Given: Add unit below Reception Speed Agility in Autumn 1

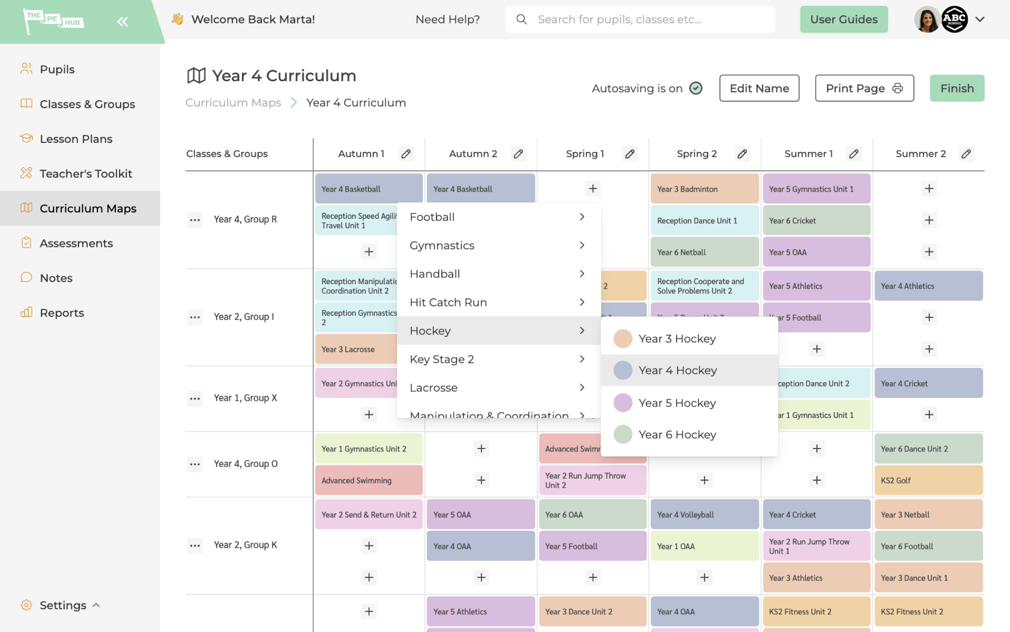Looking at the screenshot, I should [369, 252].
